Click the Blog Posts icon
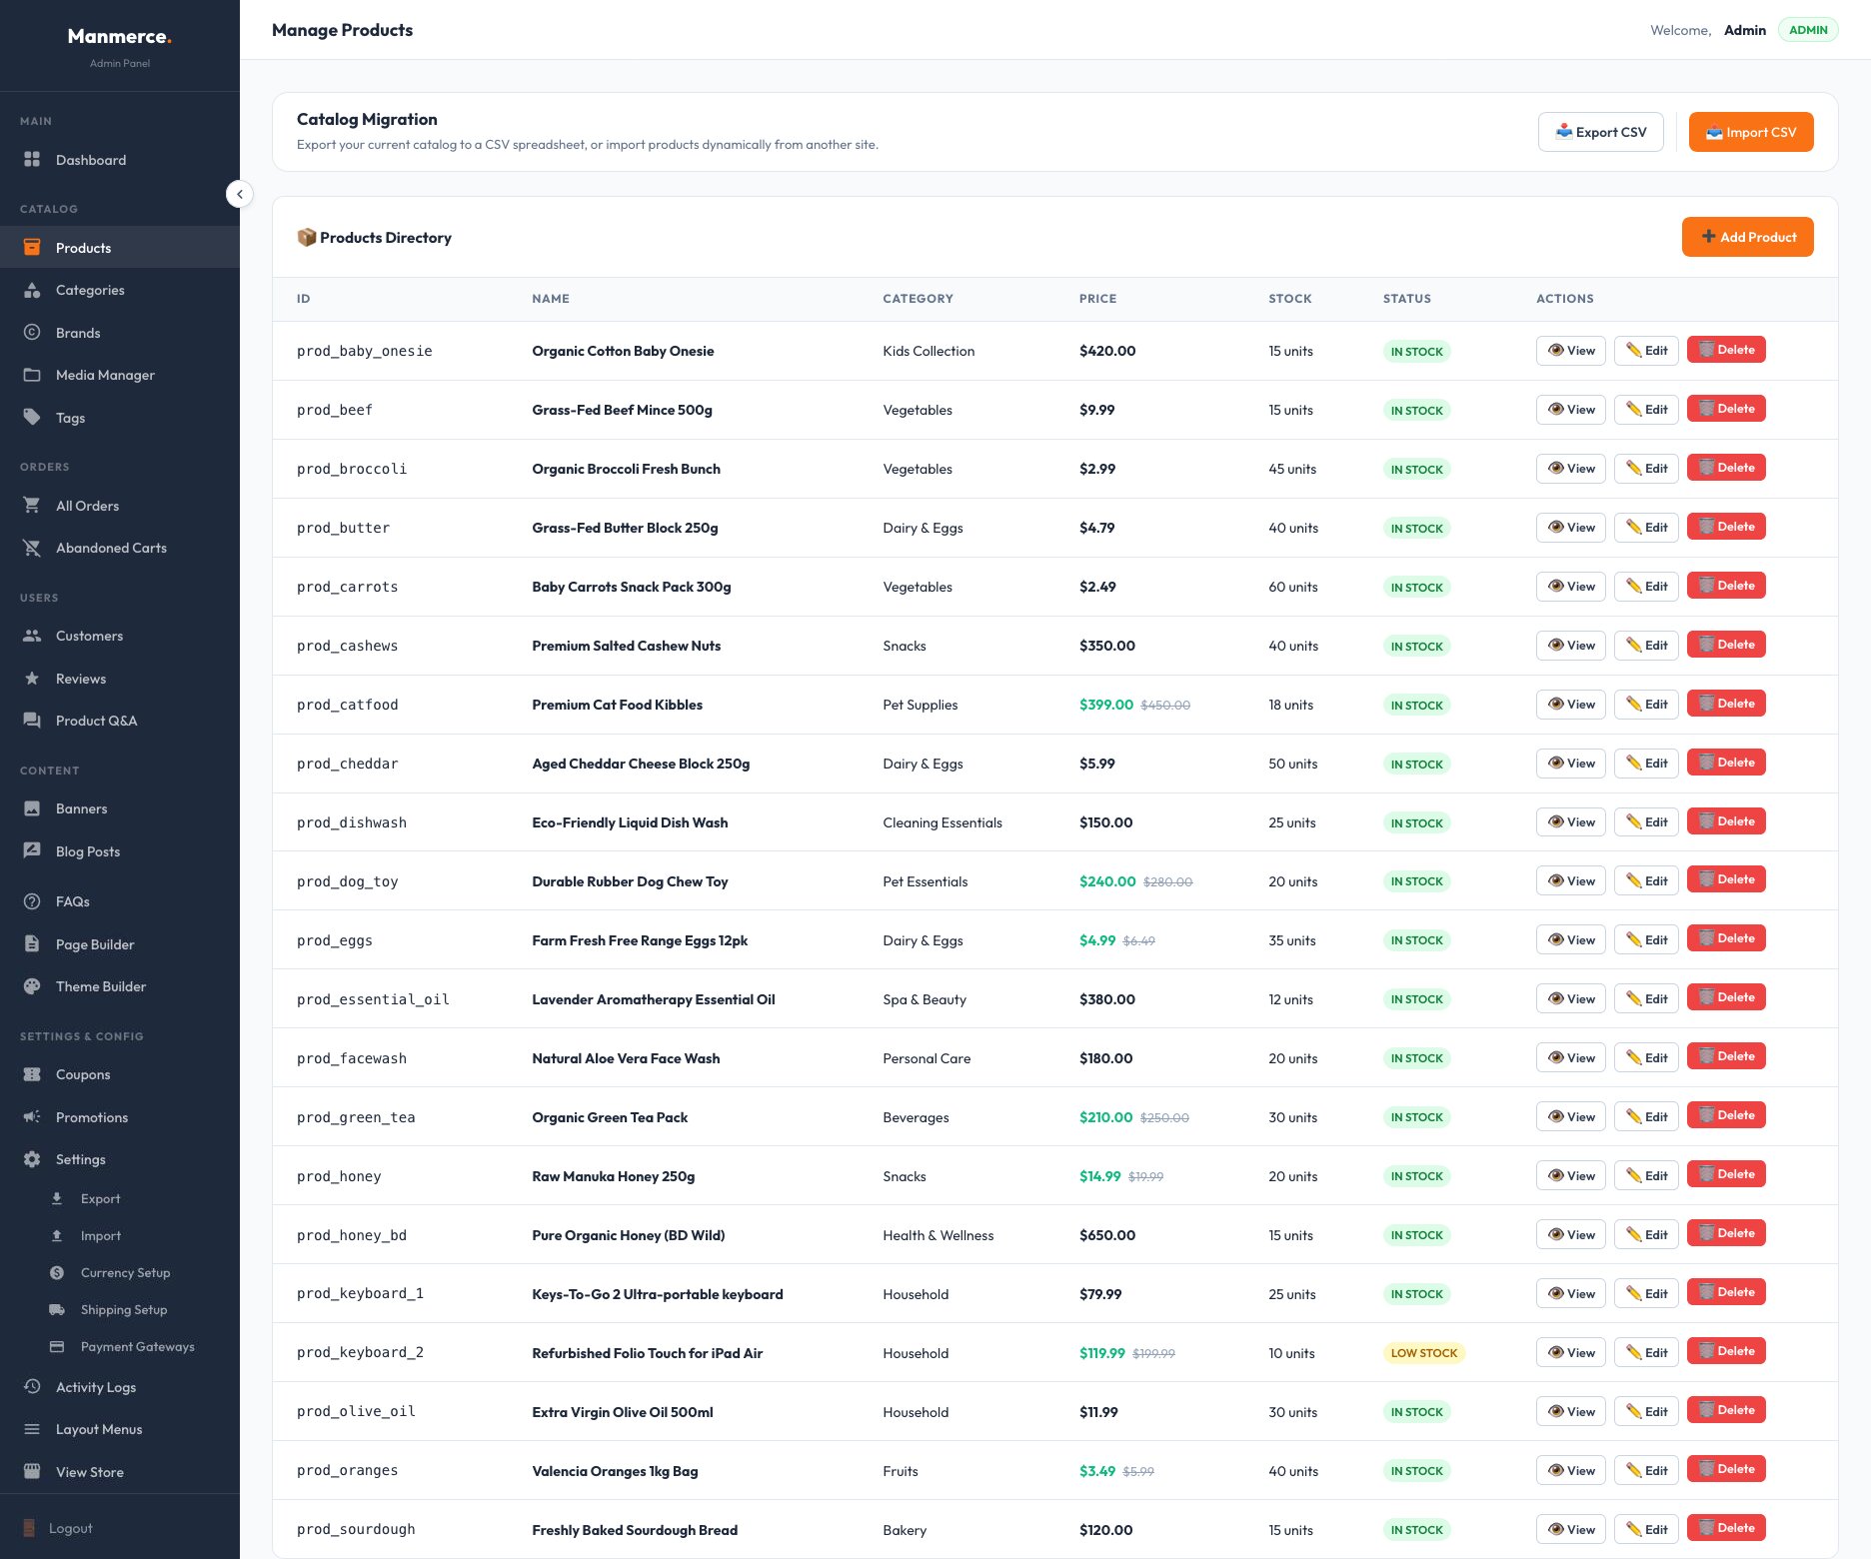The width and height of the screenshot is (1871, 1559). (32, 851)
